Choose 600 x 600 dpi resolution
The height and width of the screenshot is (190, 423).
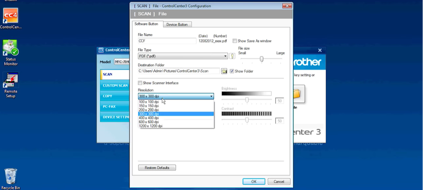click(176, 122)
